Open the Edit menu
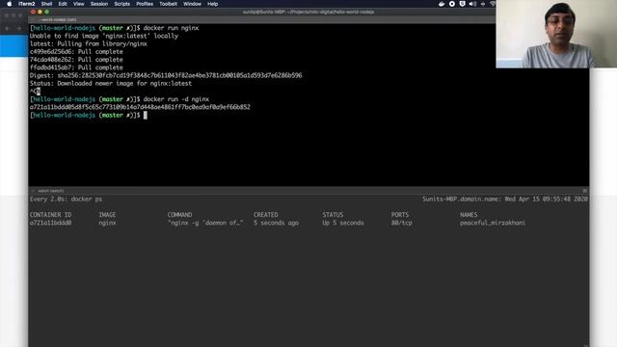The image size is (617, 347). (63, 4)
